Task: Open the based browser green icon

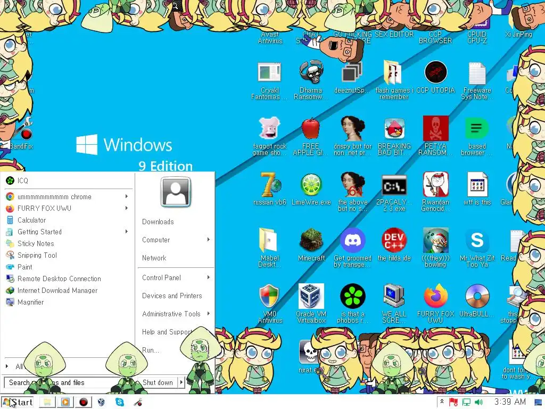Action: click(477, 128)
